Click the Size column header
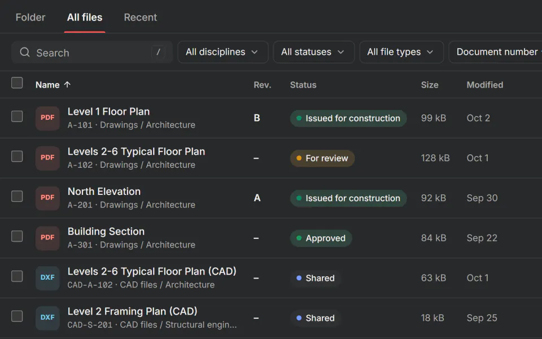 tap(430, 85)
